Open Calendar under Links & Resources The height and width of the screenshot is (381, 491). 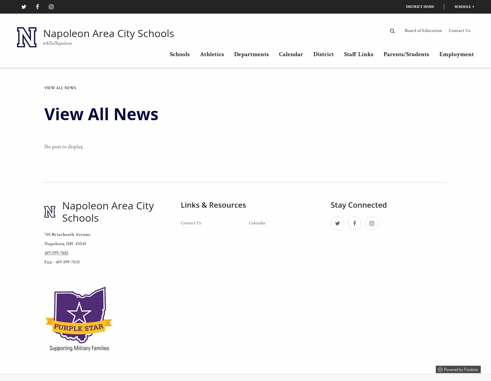tap(257, 223)
